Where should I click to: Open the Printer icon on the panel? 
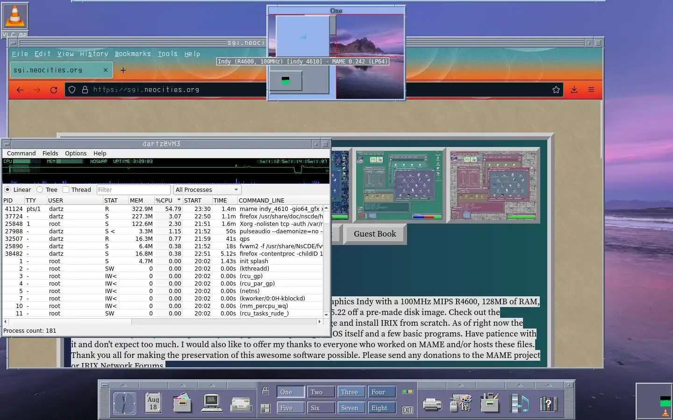click(x=432, y=404)
